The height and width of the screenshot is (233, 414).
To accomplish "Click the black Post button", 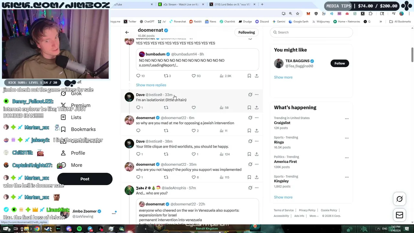I will point(85,179).
